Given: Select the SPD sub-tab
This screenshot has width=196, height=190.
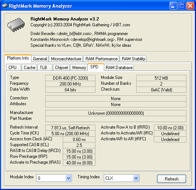Looking at the screenshot, I should point(96,67).
